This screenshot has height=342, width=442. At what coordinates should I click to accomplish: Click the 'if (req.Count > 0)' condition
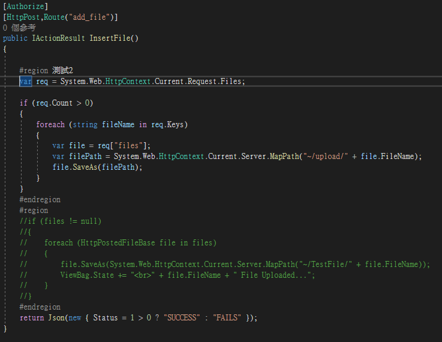(x=56, y=103)
